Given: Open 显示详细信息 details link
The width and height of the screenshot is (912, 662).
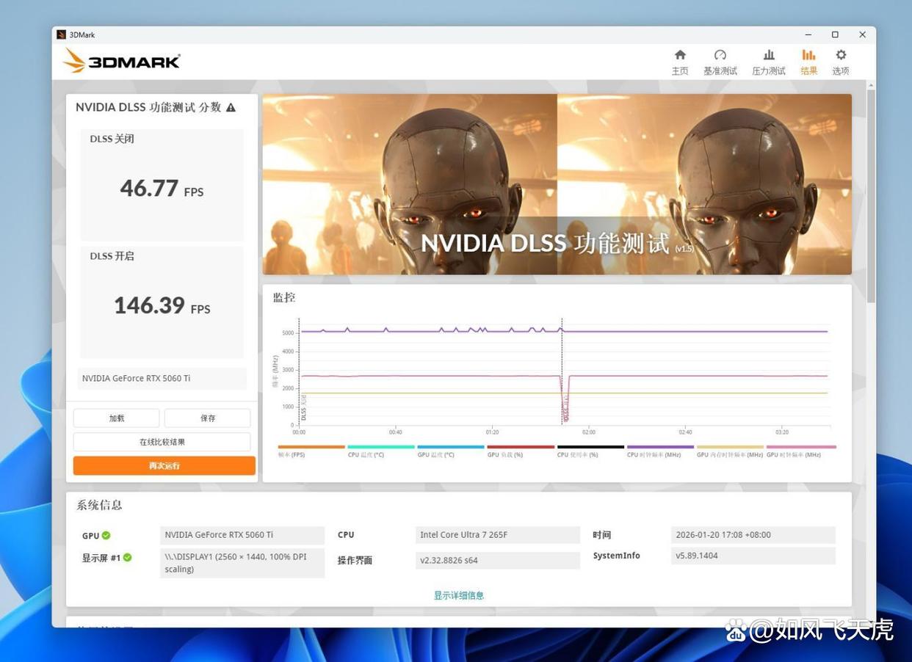Looking at the screenshot, I should [459, 595].
